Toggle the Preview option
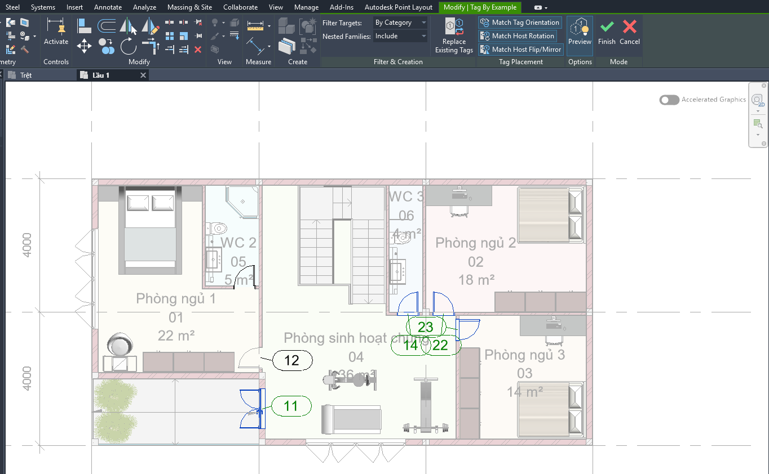Image resolution: width=769 pixels, height=474 pixels. click(x=580, y=35)
